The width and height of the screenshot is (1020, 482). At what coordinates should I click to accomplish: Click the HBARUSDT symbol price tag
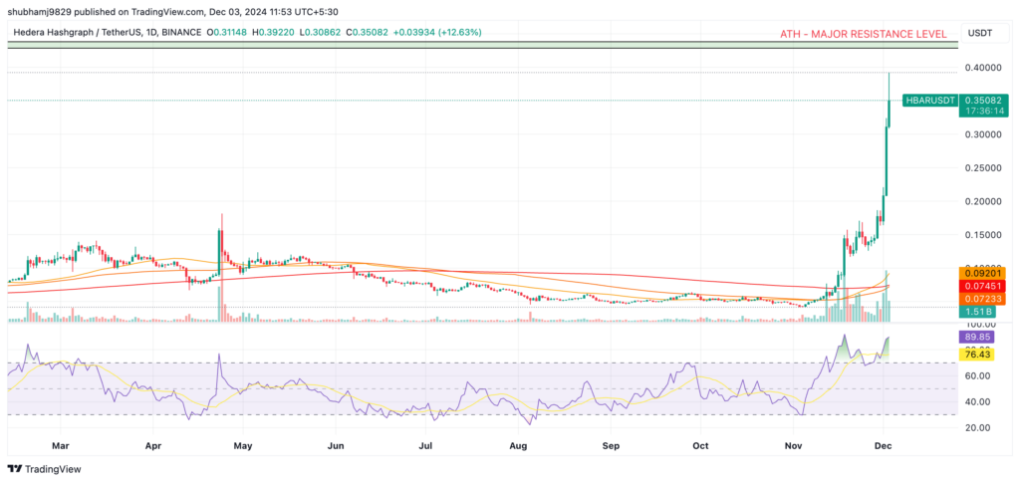[929, 101]
